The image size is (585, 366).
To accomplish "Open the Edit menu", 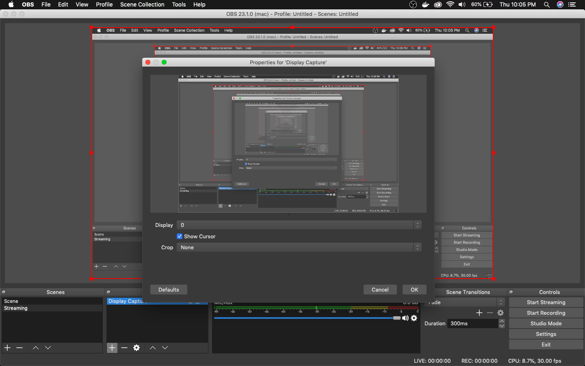I will [x=63, y=4].
